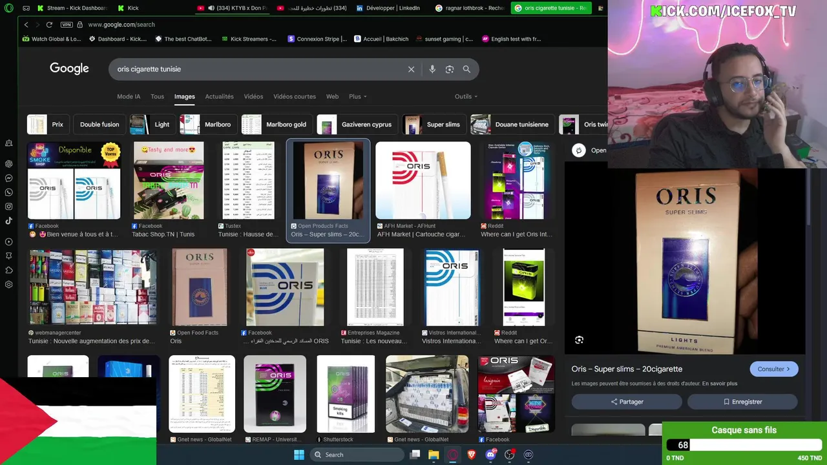Viewport: 827px width, 465px height.
Task: Switch to the ragnar lothbrok search tab
Action: coord(470,8)
